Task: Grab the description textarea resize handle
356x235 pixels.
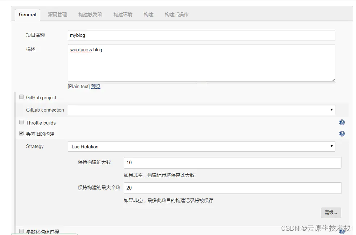Action: (x=333, y=79)
